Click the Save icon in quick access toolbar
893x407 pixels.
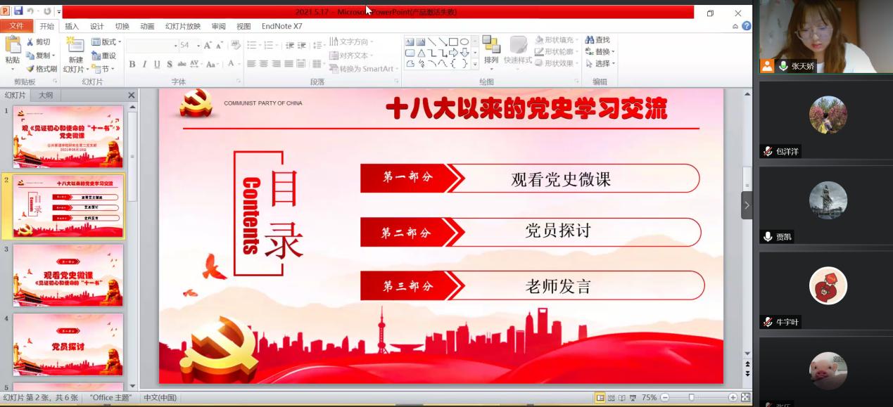click(x=18, y=11)
